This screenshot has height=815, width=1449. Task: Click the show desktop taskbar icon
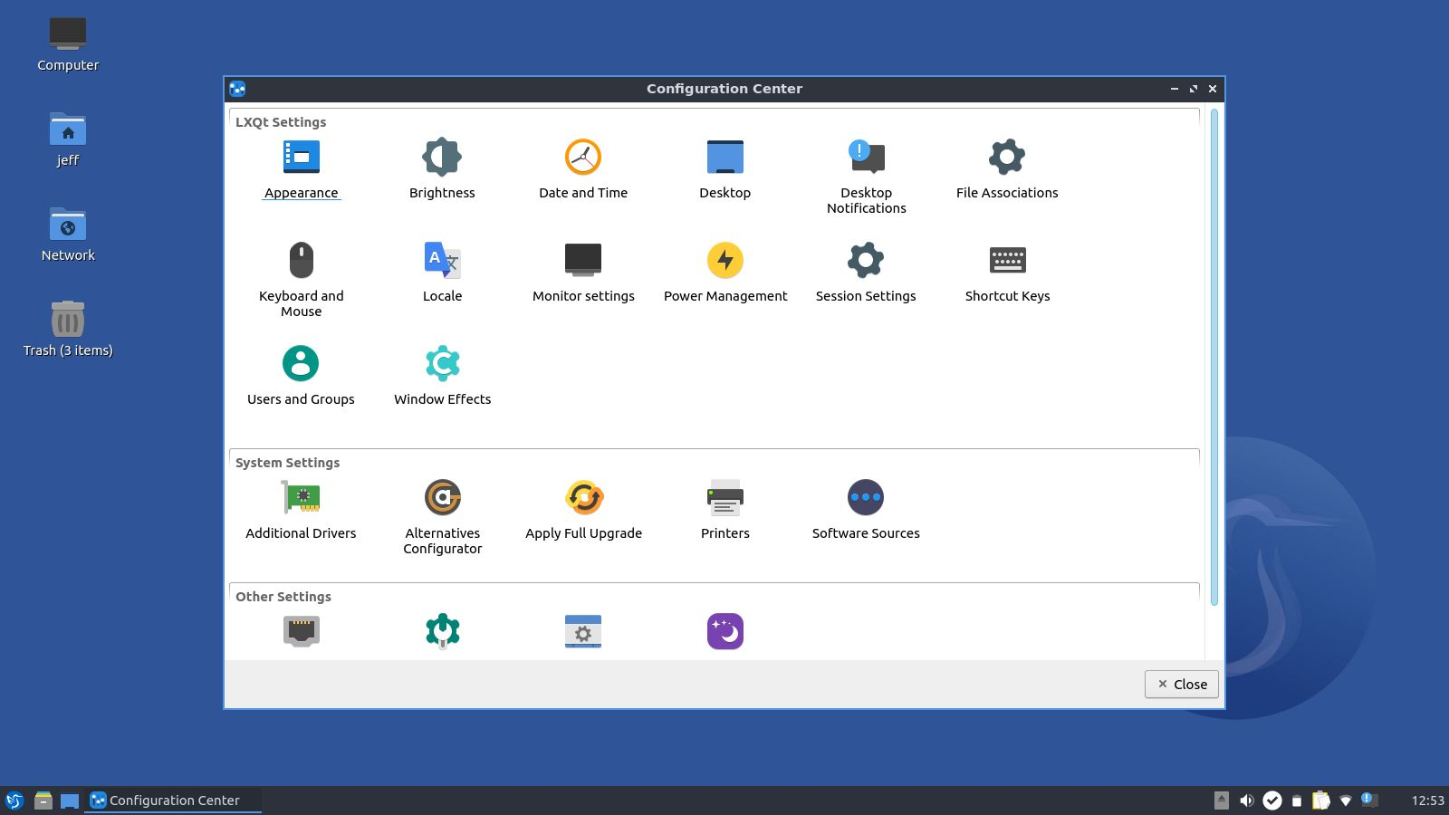(70, 801)
